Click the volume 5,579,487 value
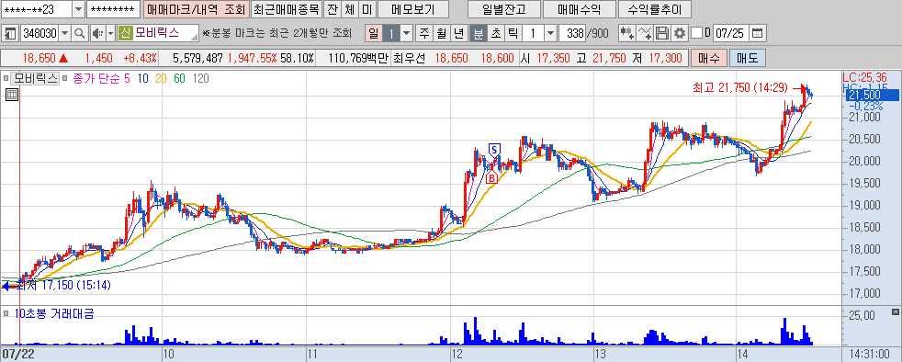Viewport: 902px width, 362px height. [x=197, y=58]
